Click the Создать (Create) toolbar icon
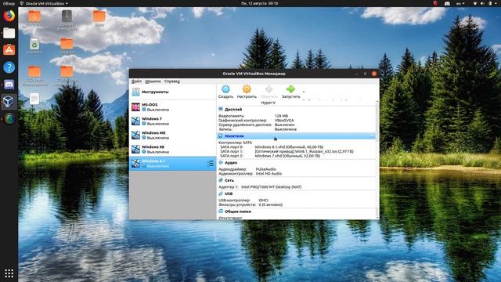This screenshot has width=501, height=282. [225, 89]
